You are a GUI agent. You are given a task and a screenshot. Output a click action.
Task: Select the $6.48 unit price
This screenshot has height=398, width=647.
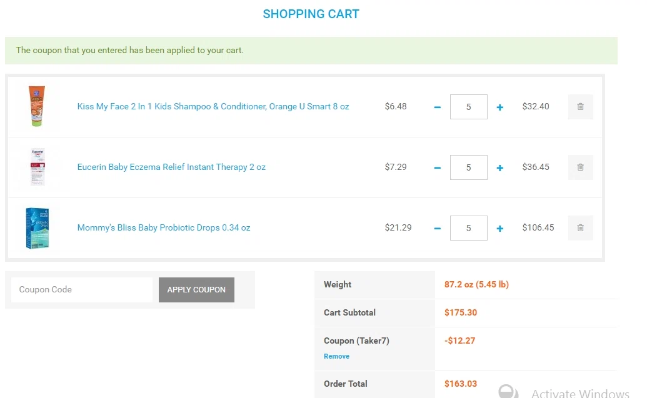tap(396, 106)
